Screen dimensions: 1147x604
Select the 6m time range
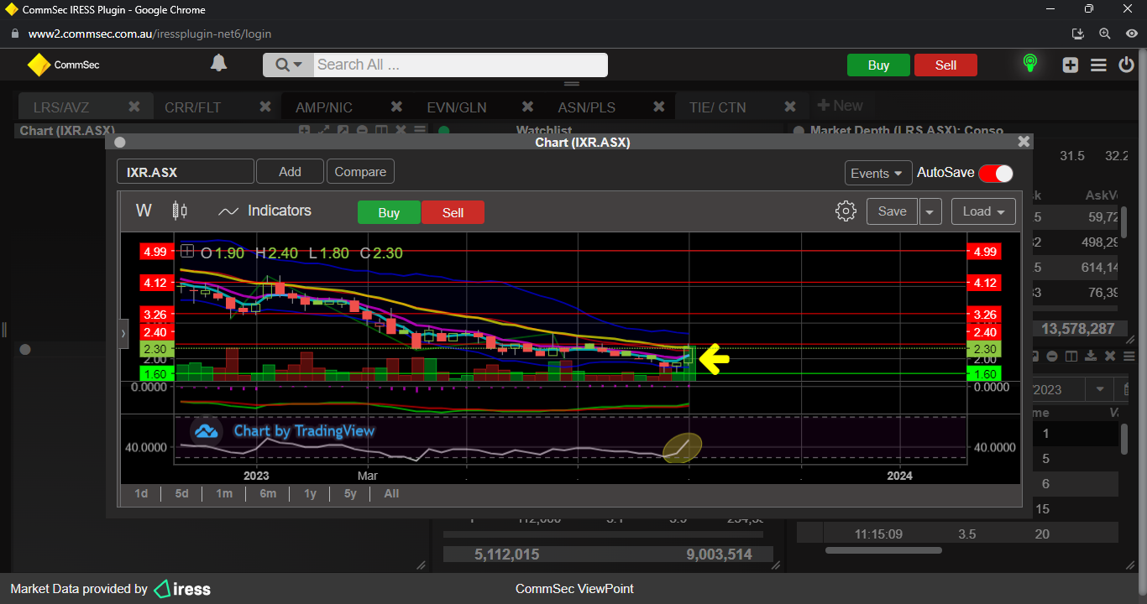coord(268,493)
